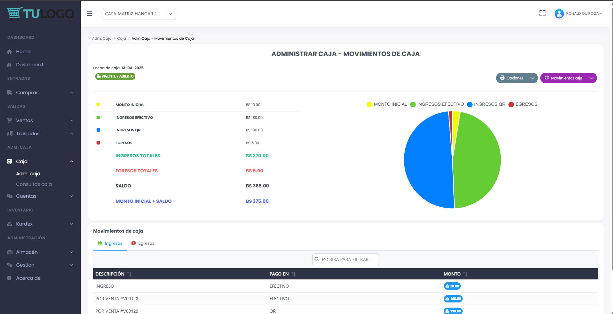
Task: Open the Opciones dropdown button
Action: click(x=516, y=78)
